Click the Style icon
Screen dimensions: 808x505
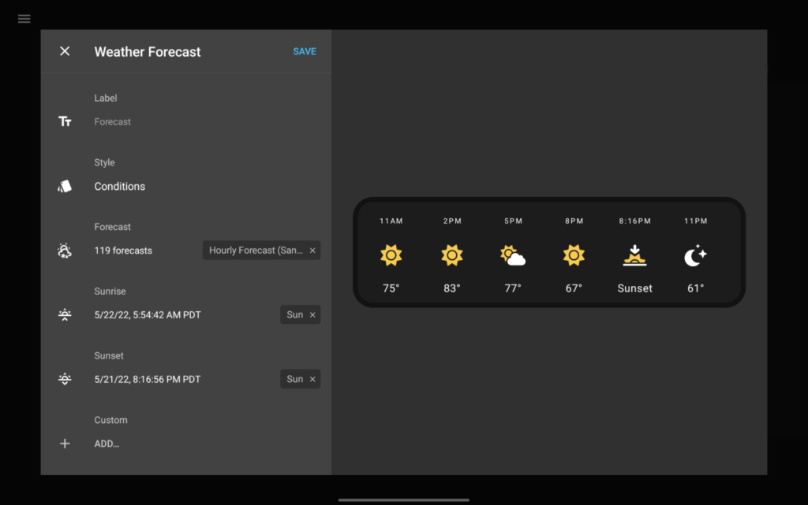pos(65,187)
